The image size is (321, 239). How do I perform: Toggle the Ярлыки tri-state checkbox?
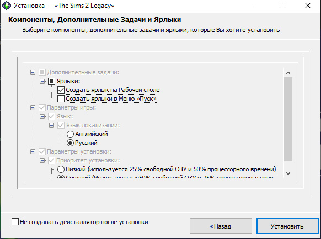(51, 81)
